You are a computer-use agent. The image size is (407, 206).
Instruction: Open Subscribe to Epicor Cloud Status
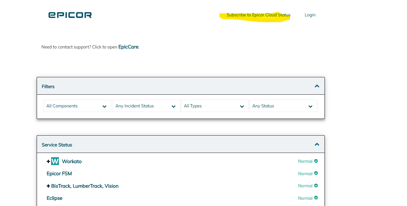click(259, 15)
